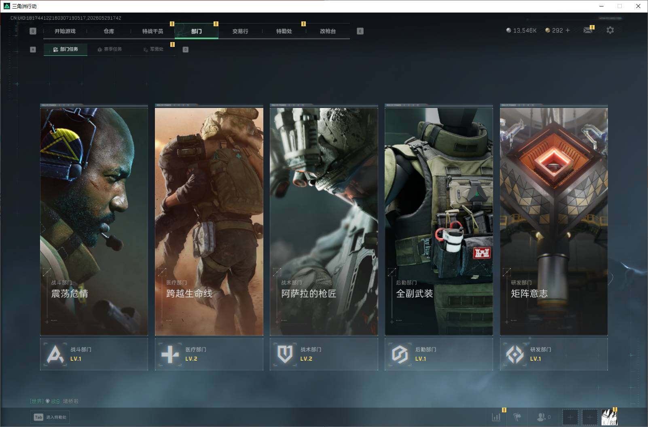Open the 军需处 sub-tab
Viewport: 648px width, 427px height.
(153, 49)
